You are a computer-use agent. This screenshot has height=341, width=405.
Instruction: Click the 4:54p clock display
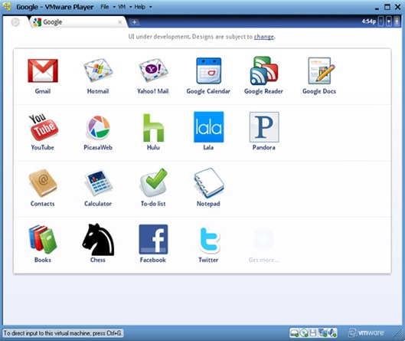click(368, 21)
